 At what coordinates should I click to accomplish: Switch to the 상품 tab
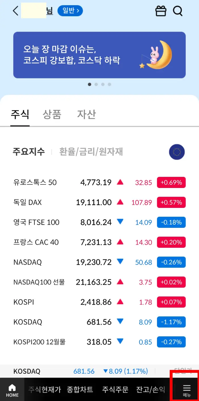(52, 114)
